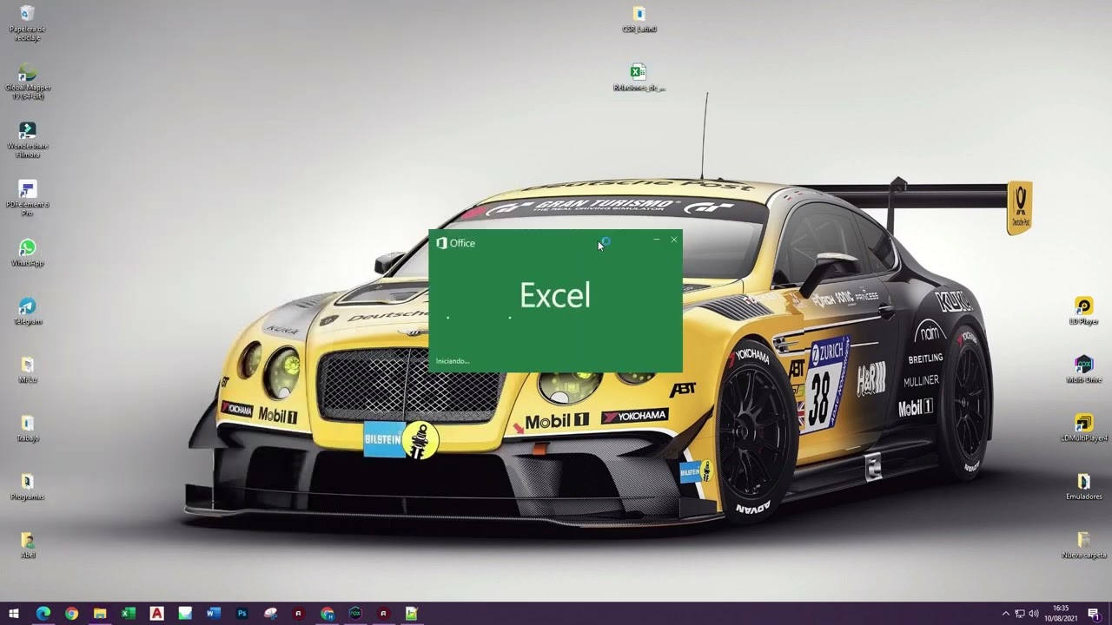Screen dimensions: 1112x625
Task: Launch Global Mapper 19 desktop shortcut
Action: [x=28, y=82]
